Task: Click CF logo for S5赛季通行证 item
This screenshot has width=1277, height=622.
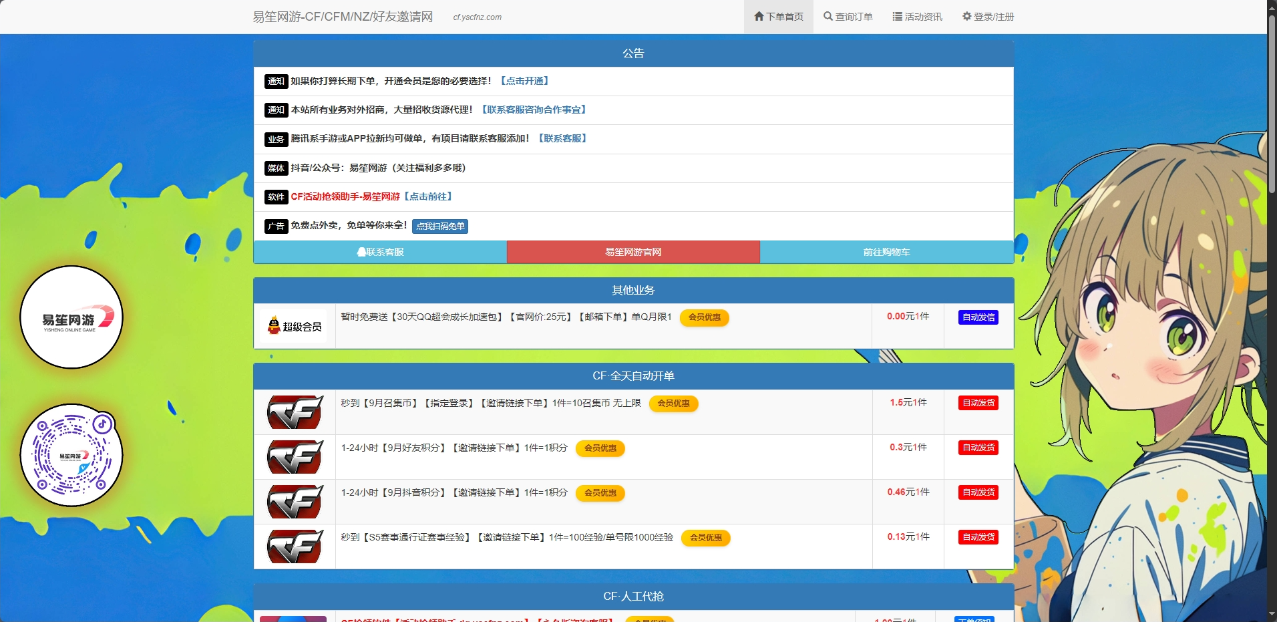Action: pos(295,547)
